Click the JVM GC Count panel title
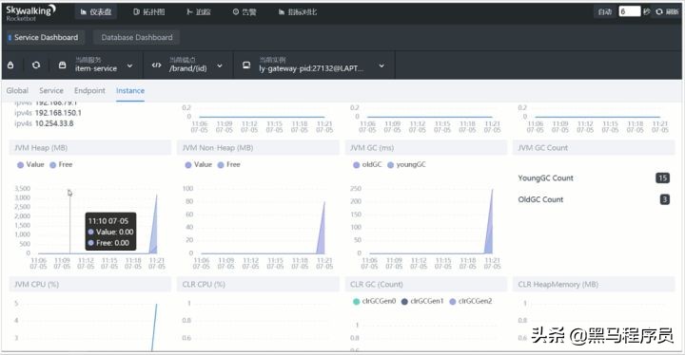 [543, 148]
